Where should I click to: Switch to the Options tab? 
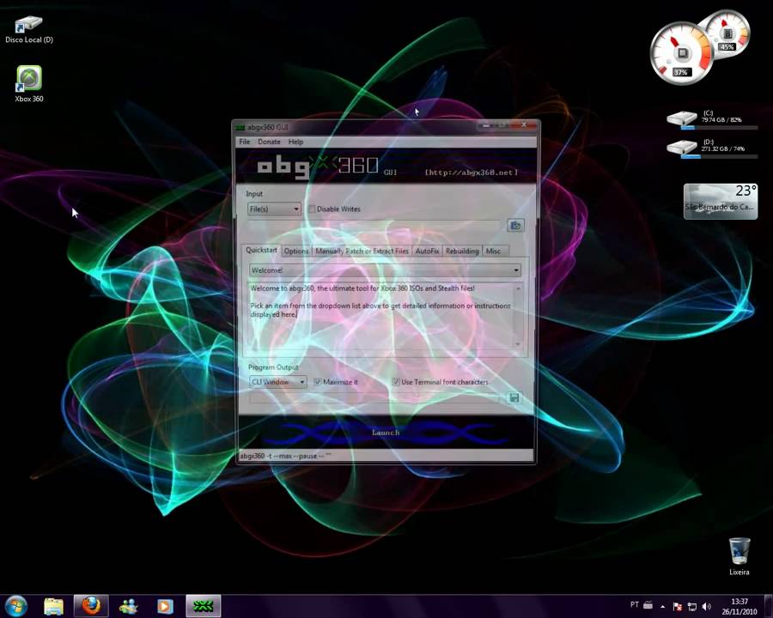click(295, 251)
